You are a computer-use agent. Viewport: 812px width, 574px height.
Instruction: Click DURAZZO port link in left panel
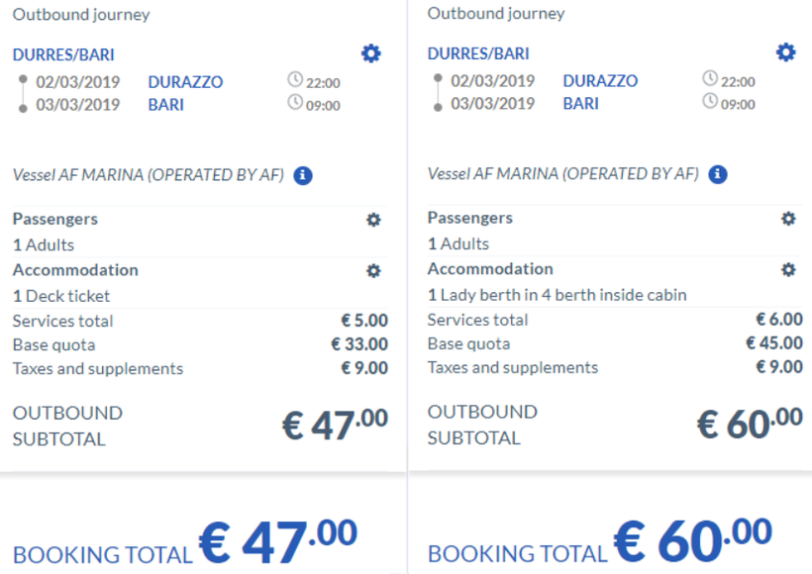(x=185, y=82)
